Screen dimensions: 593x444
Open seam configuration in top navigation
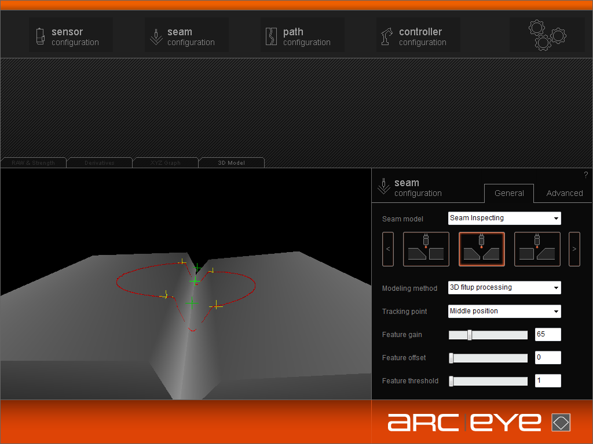click(186, 36)
